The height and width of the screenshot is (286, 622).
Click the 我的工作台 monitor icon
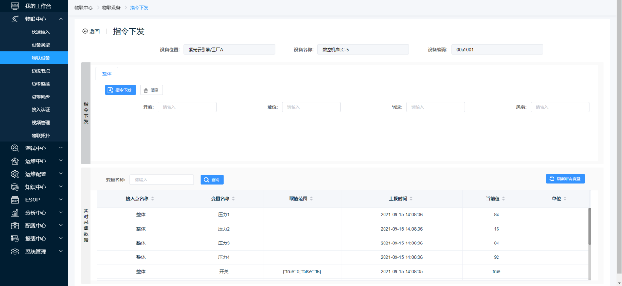(15, 6)
